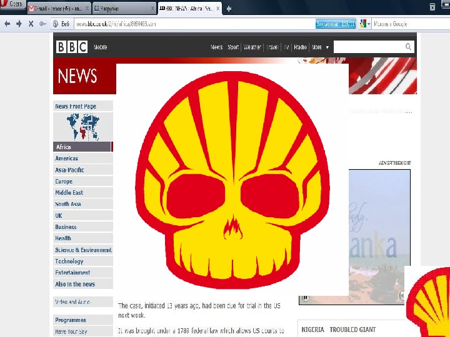Click the page loading progress indicator
Image resolution: width=450 pixels, height=337 pixels.
pyautogui.click(x=336, y=24)
